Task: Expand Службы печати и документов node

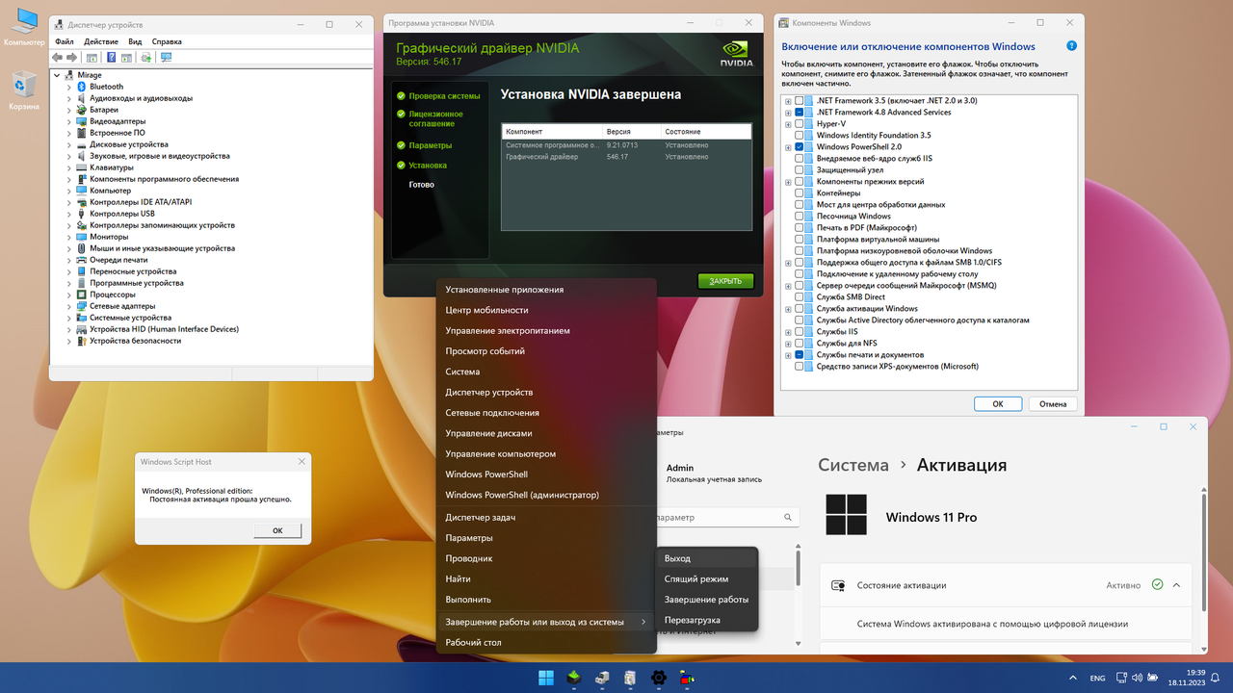Action: click(x=789, y=355)
